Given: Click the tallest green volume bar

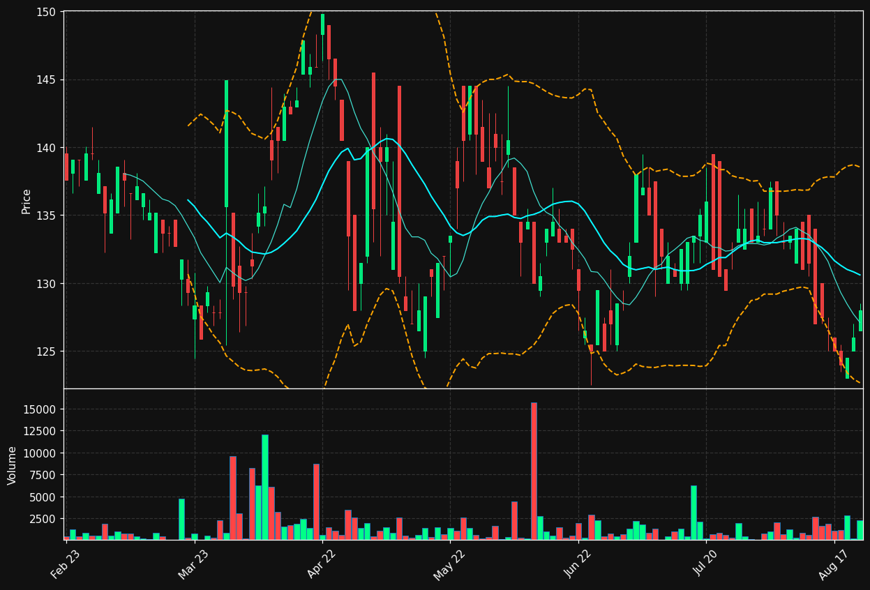Looking at the screenshot, I should click(x=265, y=487).
